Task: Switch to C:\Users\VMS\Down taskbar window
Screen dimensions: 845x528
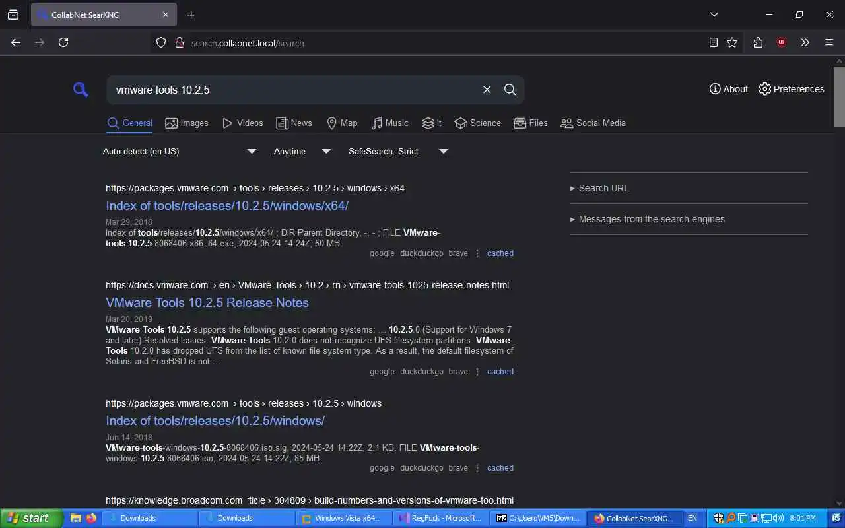Action: pyautogui.click(x=538, y=518)
